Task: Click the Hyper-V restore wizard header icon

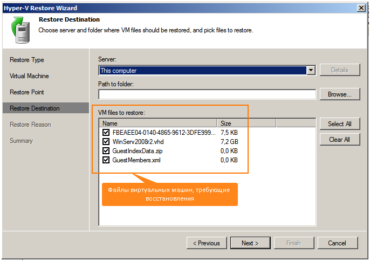Action: click(x=19, y=30)
